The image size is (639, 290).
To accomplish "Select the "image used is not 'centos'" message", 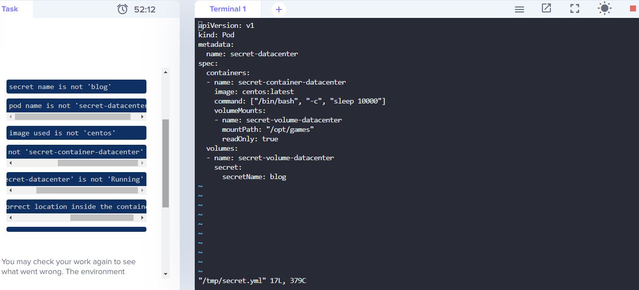I will pyautogui.click(x=76, y=133).
